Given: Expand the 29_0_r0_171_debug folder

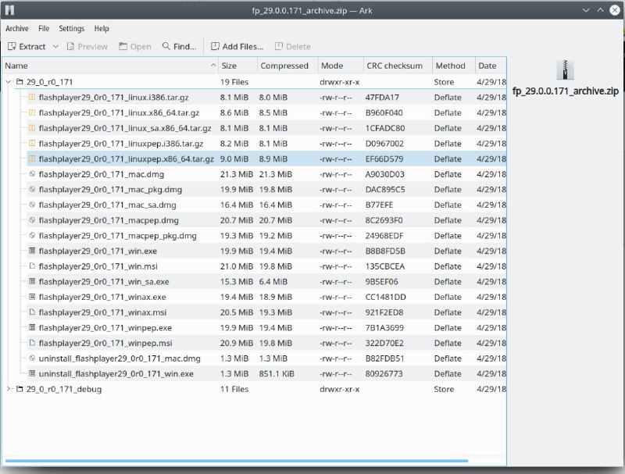Looking at the screenshot, I should tap(9, 389).
